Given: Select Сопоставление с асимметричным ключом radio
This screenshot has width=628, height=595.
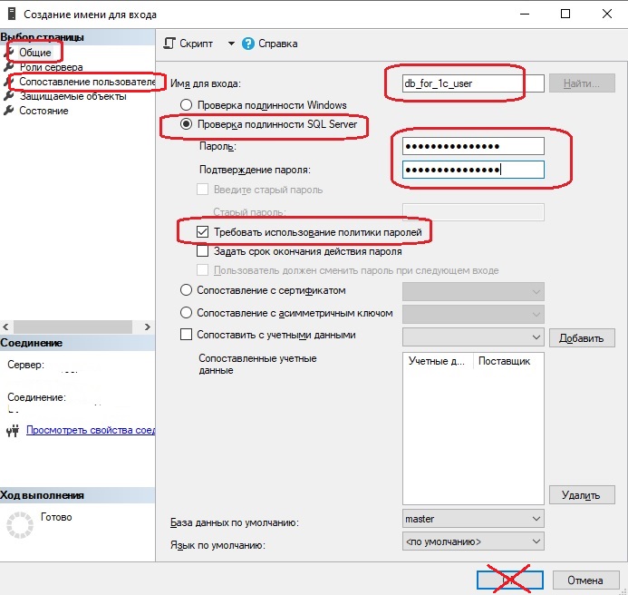Looking at the screenshot, I should pyautogui.click(x=186, y=312).
